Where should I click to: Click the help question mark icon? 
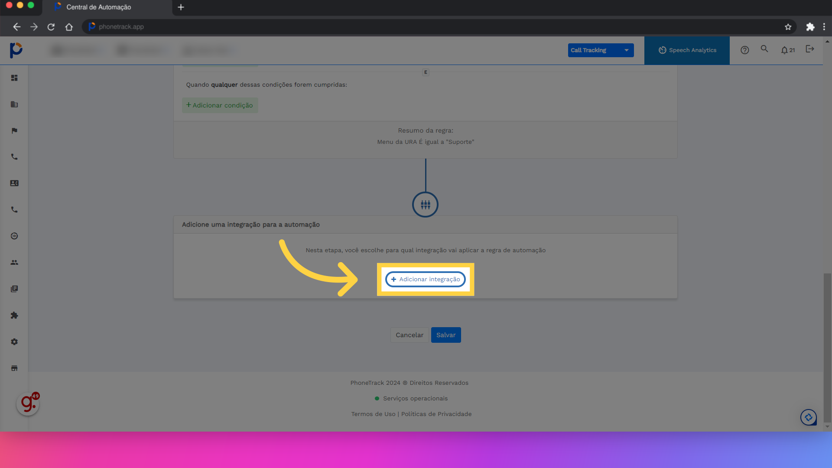pyautogui.click(x=744, y=50)
